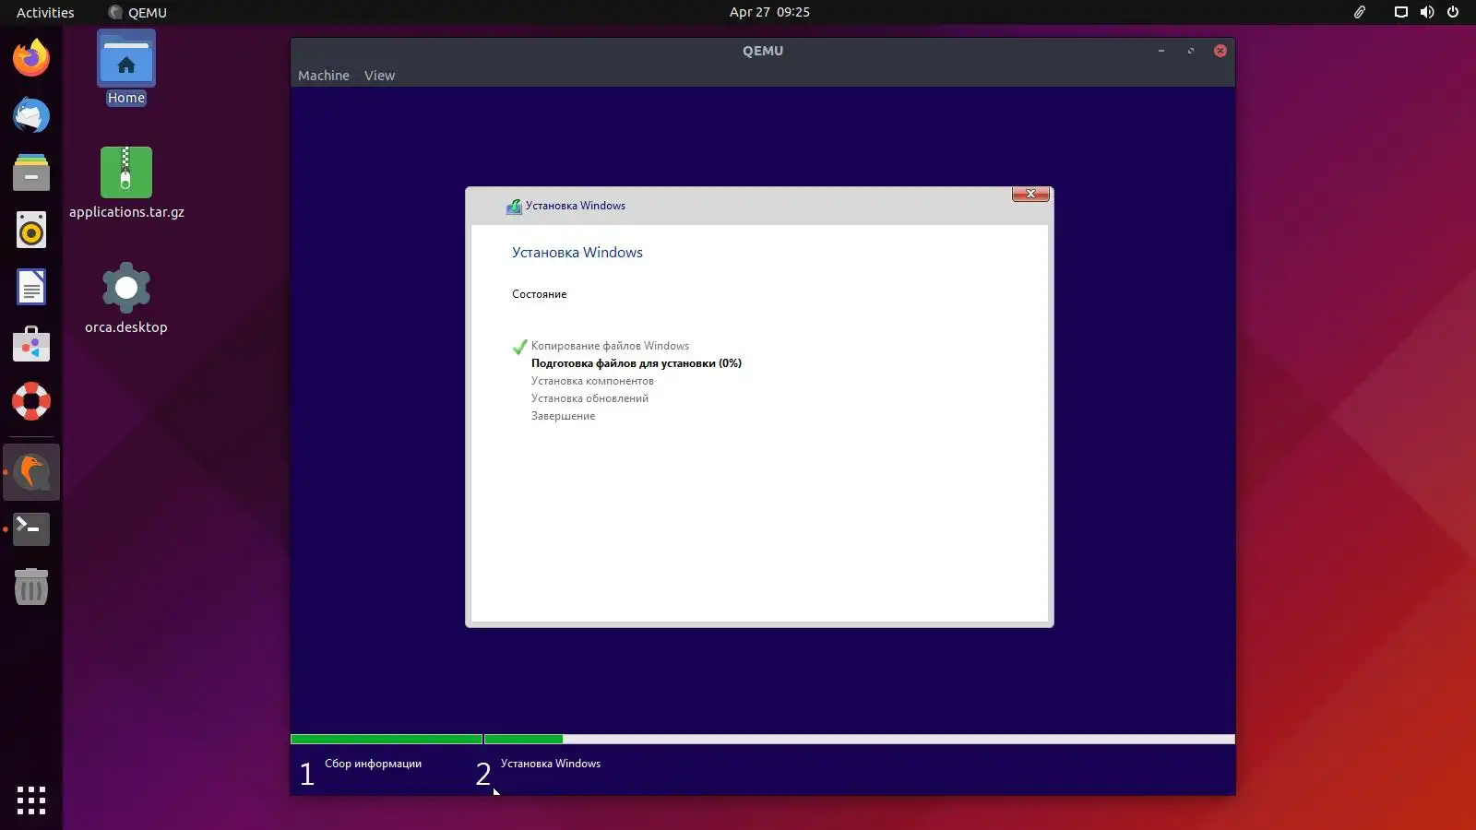Click the first green setup progress segment
This screenshot has width=1476, height=830.
pos(387,740)
